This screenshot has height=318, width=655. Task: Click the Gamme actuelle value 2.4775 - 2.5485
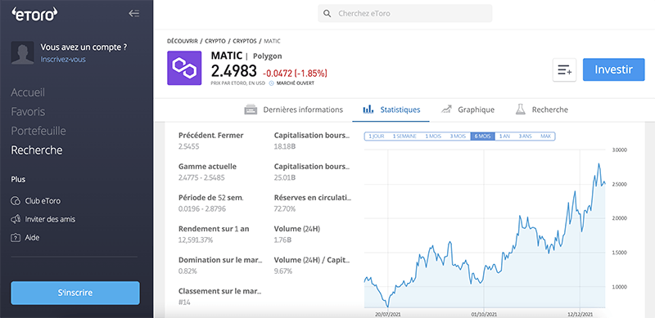201,177
